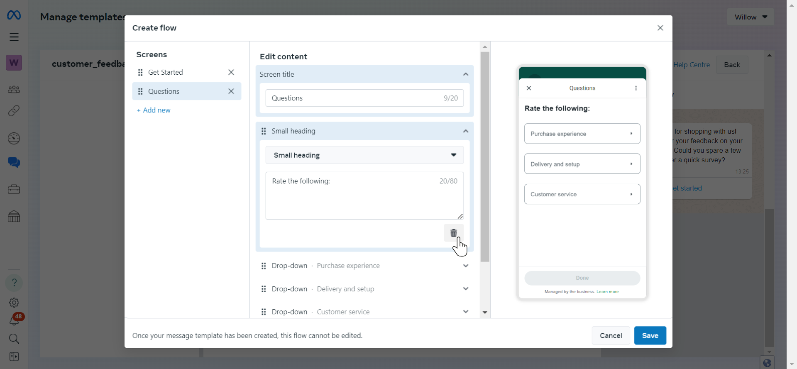Open the three-dot menu in phone preview
The image size is (797, 369).
636,88
